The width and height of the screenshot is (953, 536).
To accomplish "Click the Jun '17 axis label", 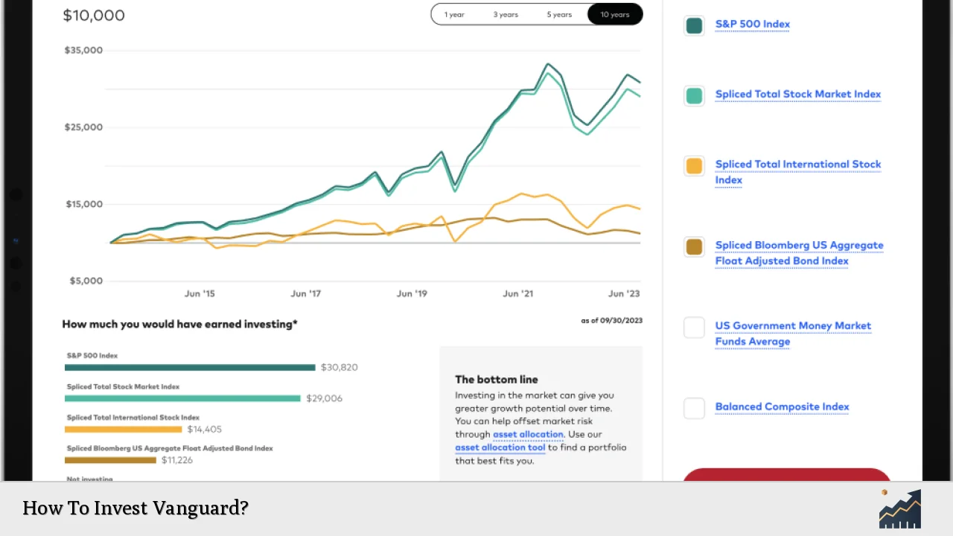I will (305, 293).
